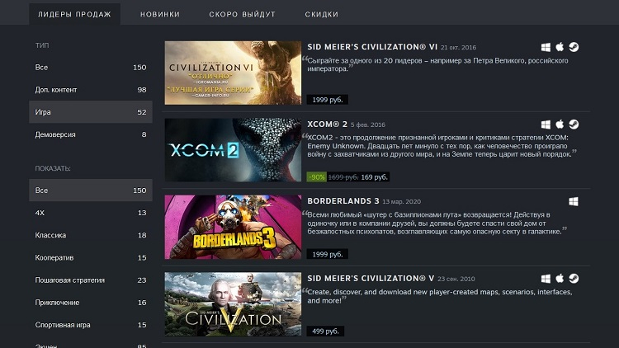Switch to the Новинки tab
Screen dimensions: 619x348
point(160,14)
